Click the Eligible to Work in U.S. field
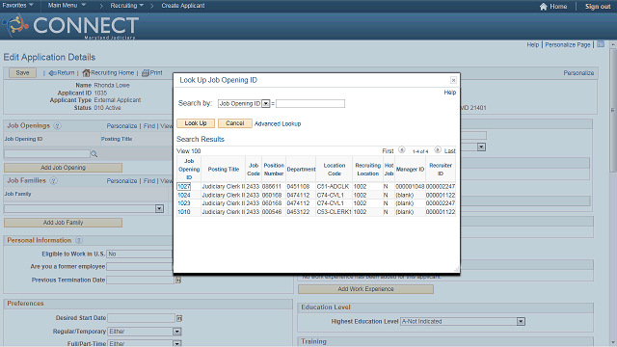 pos(139,254)
